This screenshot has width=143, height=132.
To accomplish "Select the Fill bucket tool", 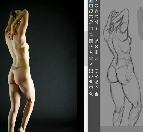I will tap(91, 52).
